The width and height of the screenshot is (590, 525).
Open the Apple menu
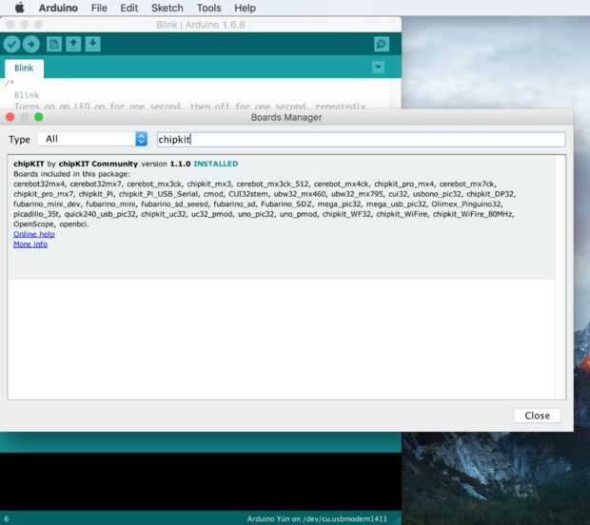coord(20,8)
